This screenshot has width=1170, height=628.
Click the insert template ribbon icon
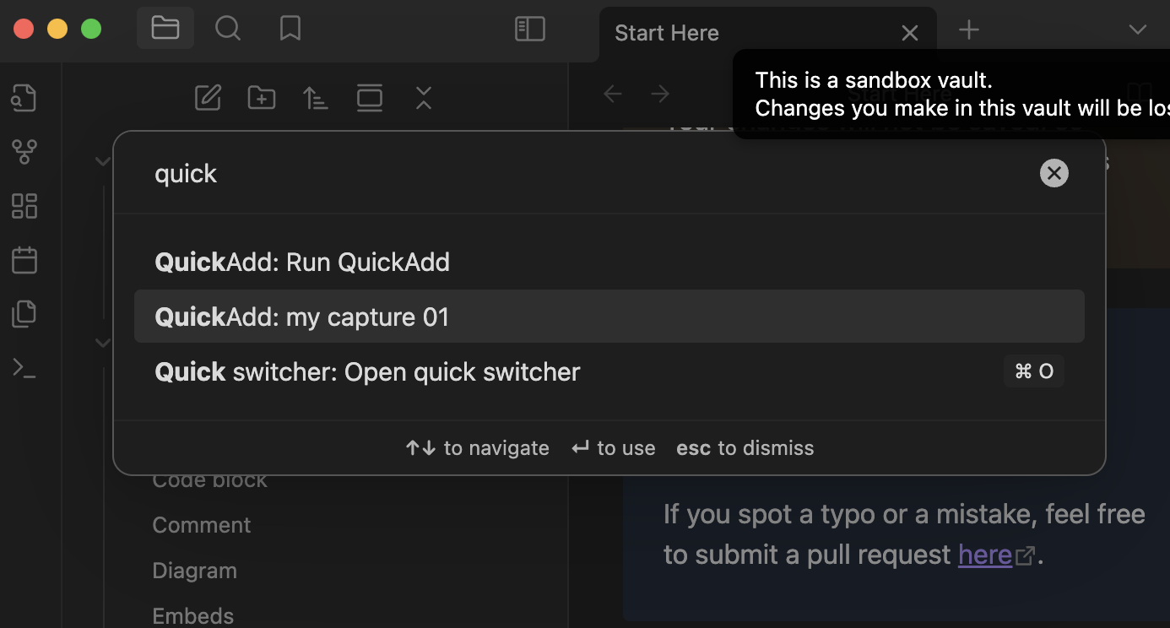(x=24, y=314)
